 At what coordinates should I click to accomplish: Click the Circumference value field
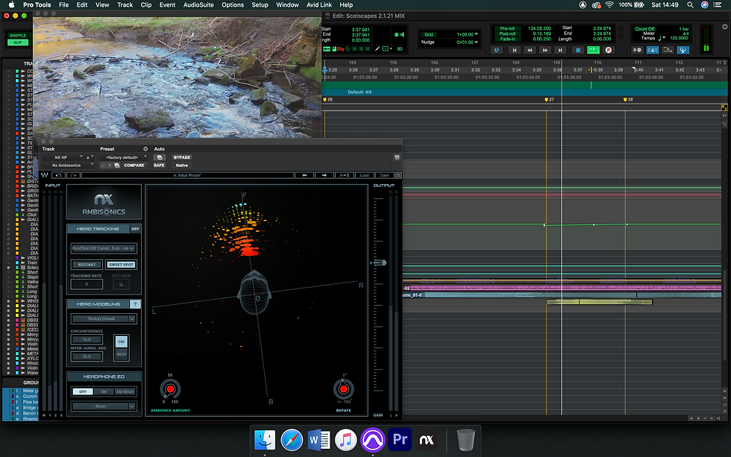87,340
